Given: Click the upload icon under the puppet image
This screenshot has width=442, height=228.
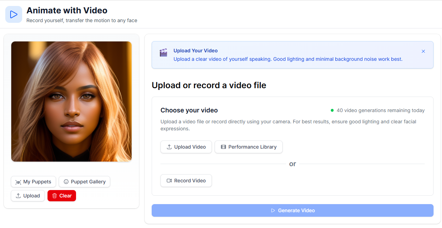Looking at the screenshot, I should click(x=18, y=196).
